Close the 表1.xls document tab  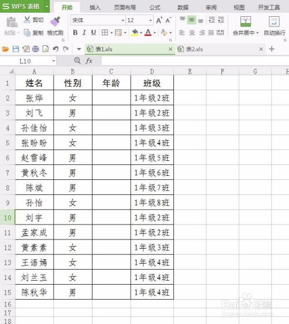tap(171, 49)
